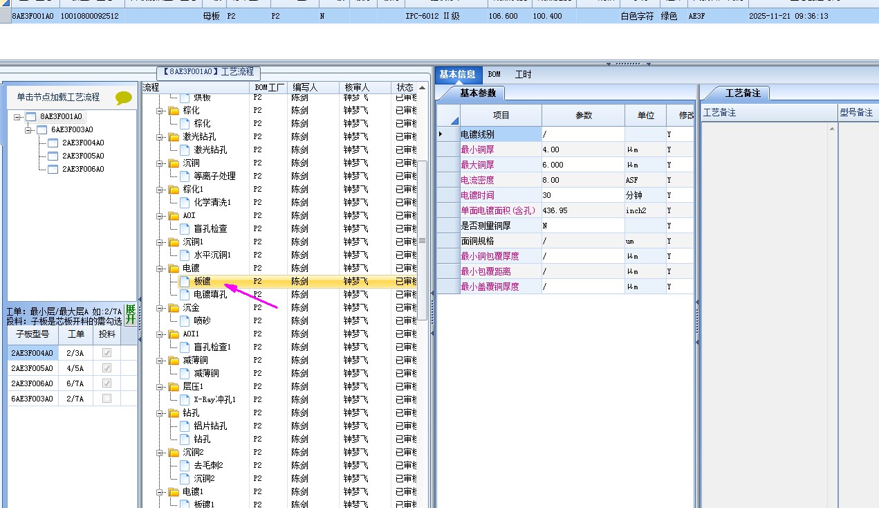Click the page icon of 盲孔检查1 step
Viewport: 879px width, 508px height.
[x=185, y=347]
